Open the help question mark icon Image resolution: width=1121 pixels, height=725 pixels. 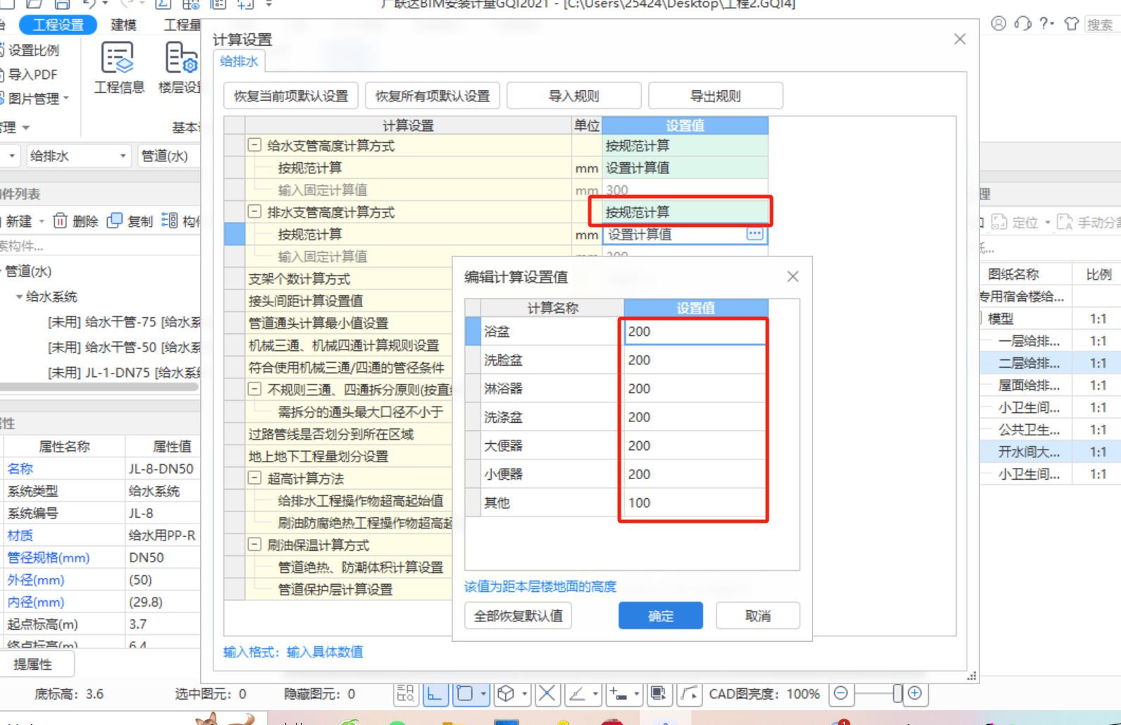(1046, 23)
